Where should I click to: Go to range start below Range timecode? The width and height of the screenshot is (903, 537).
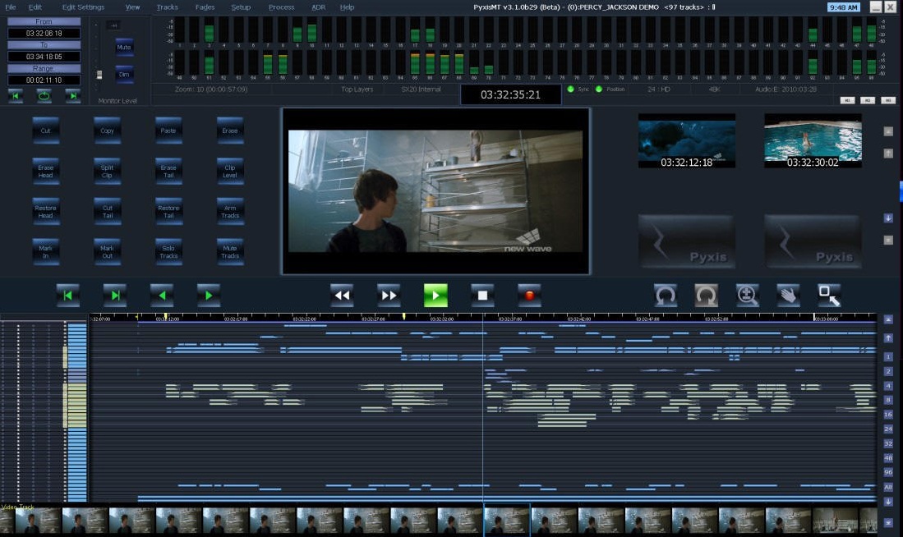point(16,95)
